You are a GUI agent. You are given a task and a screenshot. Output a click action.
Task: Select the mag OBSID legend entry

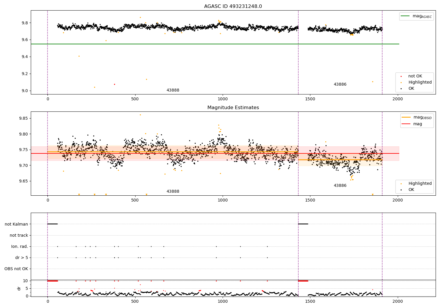tap(417, 117)
